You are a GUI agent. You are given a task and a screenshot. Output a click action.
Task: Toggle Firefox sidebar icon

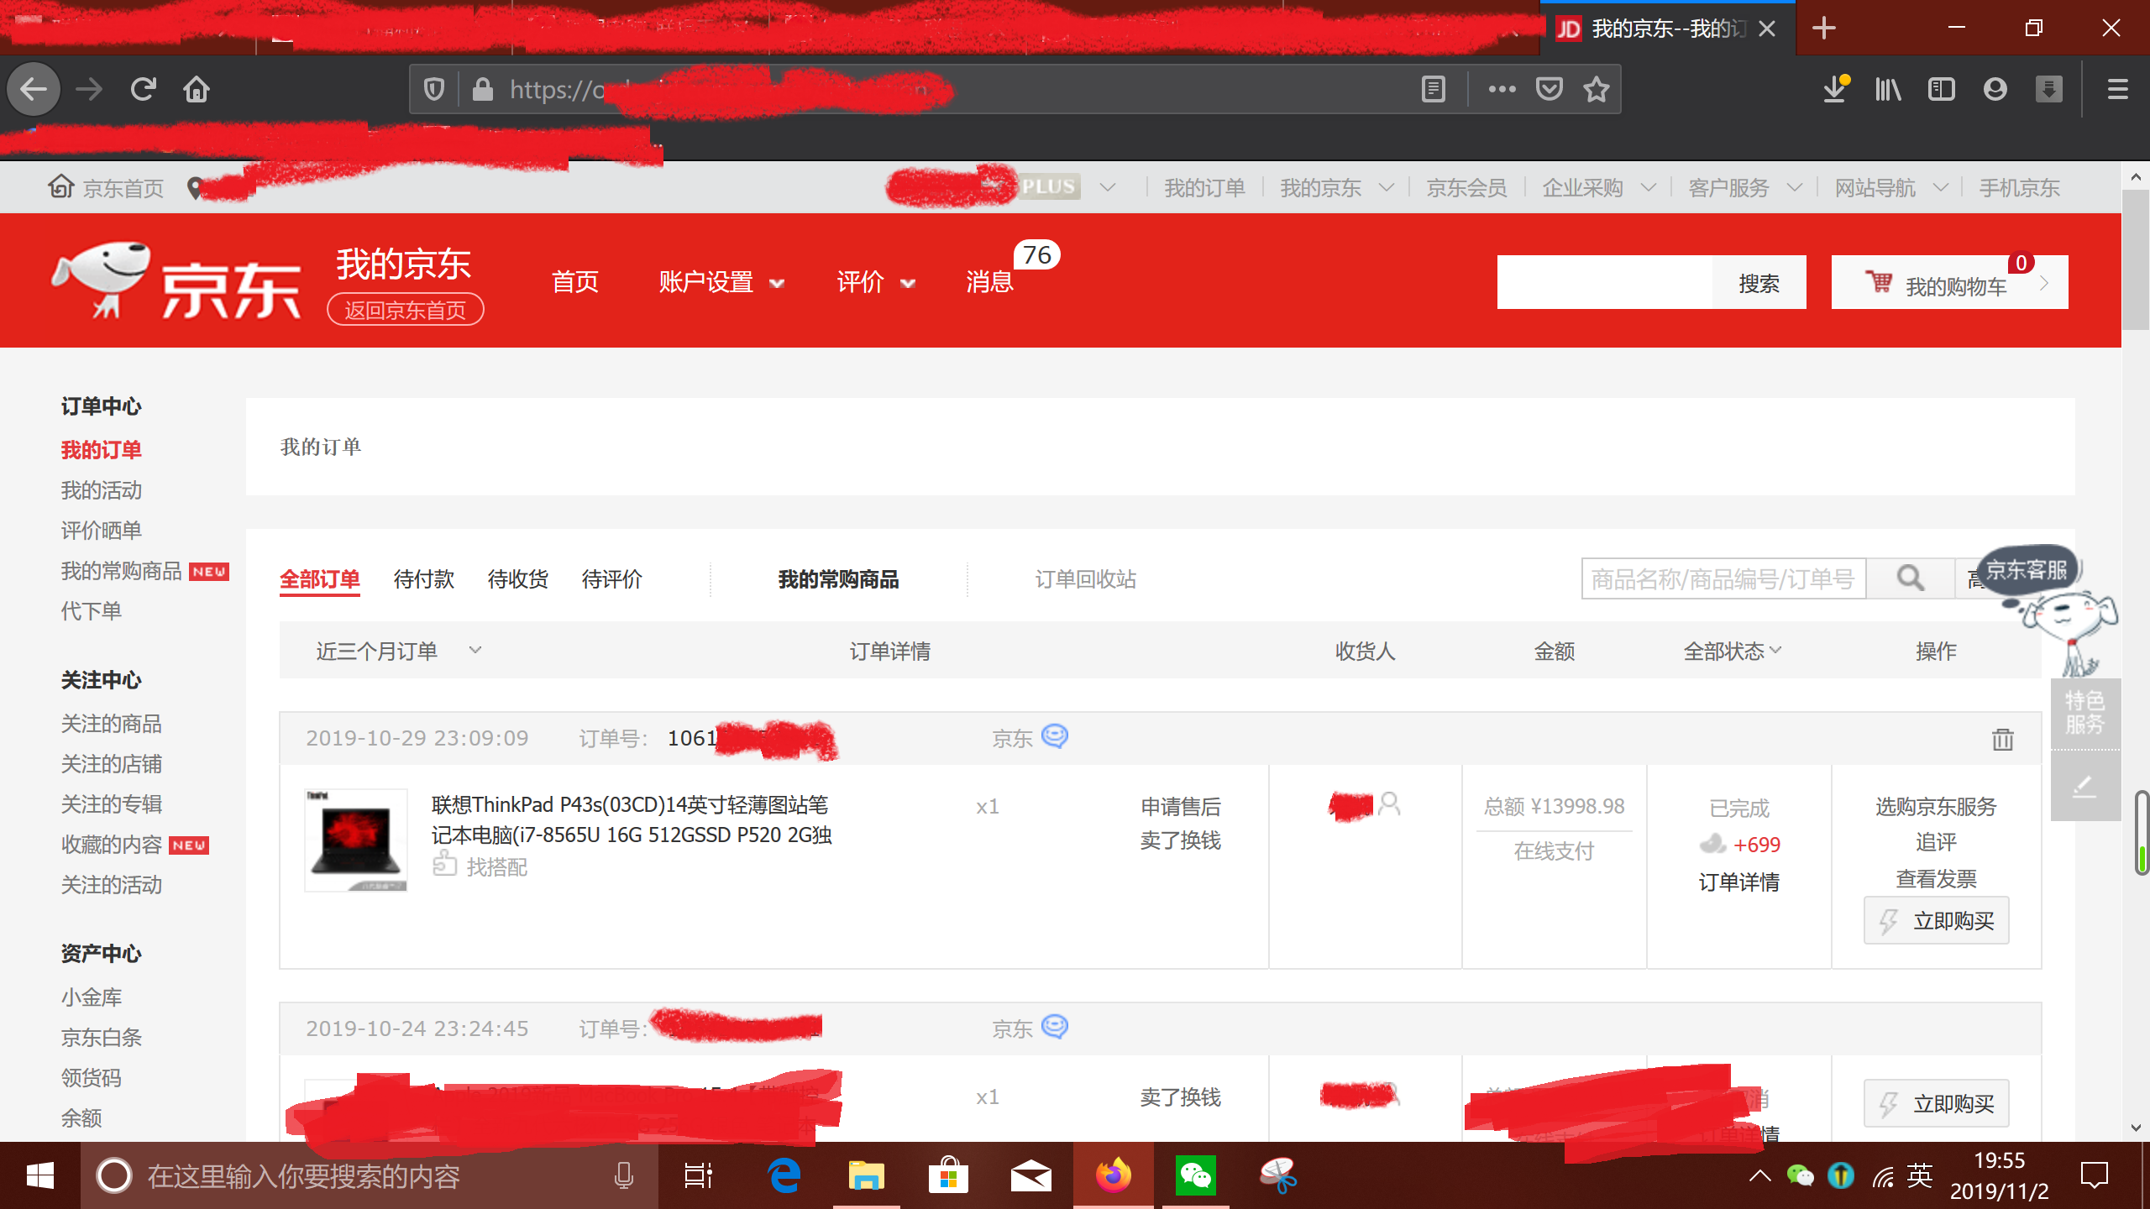[1942, 89]
